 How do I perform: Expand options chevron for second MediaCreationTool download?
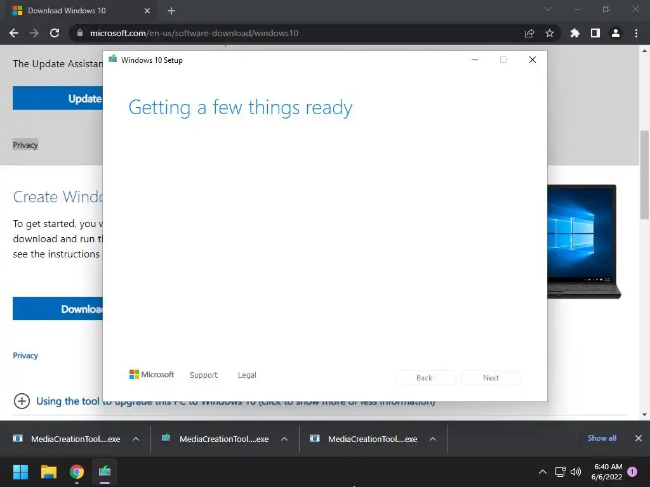[284, 439]
